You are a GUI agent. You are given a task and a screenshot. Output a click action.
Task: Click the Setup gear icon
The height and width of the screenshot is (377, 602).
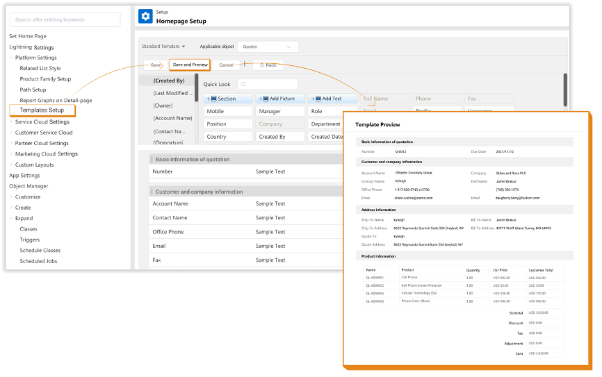point(145,17)
